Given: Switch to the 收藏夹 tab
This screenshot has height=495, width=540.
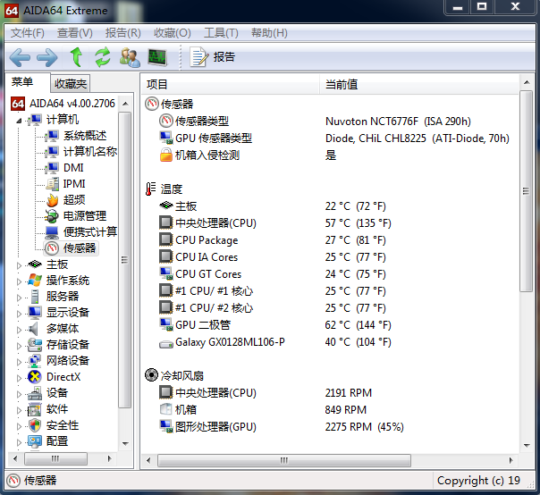Looking at the screenshot, I should 71,84.
